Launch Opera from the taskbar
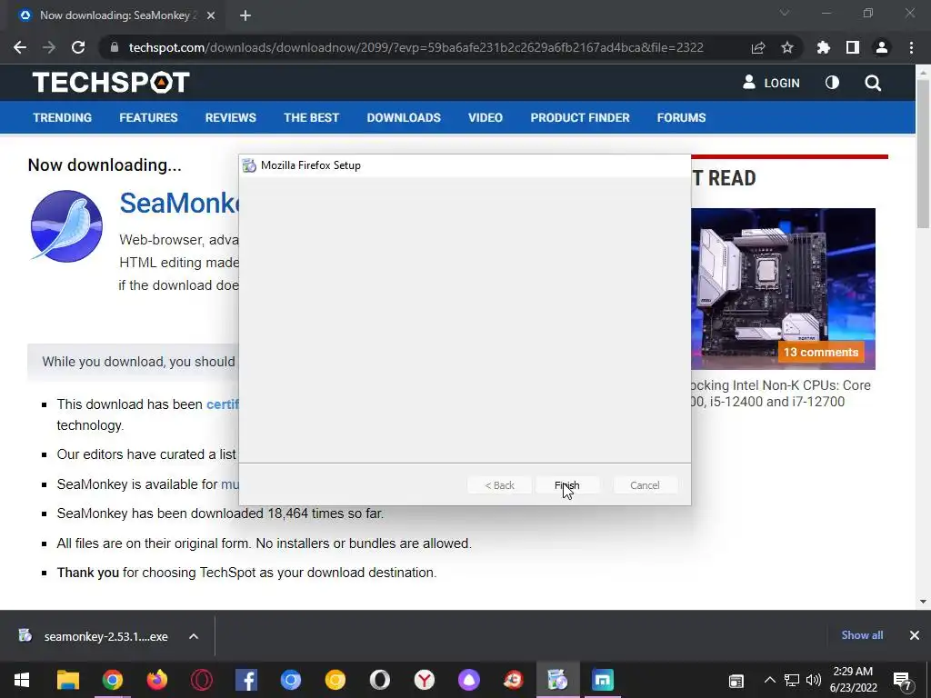Image resolution: width=931 pixels, height=698 pixels. [201, 680]
